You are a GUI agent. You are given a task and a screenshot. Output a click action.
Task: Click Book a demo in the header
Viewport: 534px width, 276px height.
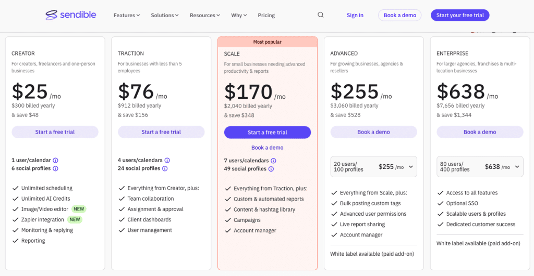[400, 15]
